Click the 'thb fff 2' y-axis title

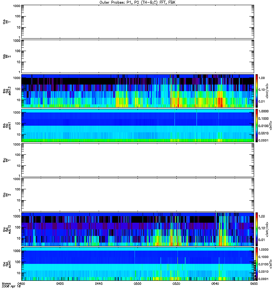point(7,56)
